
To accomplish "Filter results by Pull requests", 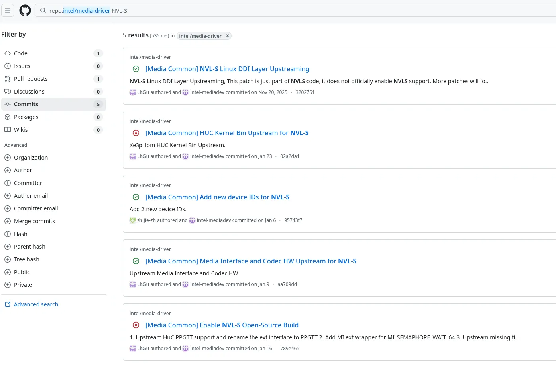I will [31, 79].
